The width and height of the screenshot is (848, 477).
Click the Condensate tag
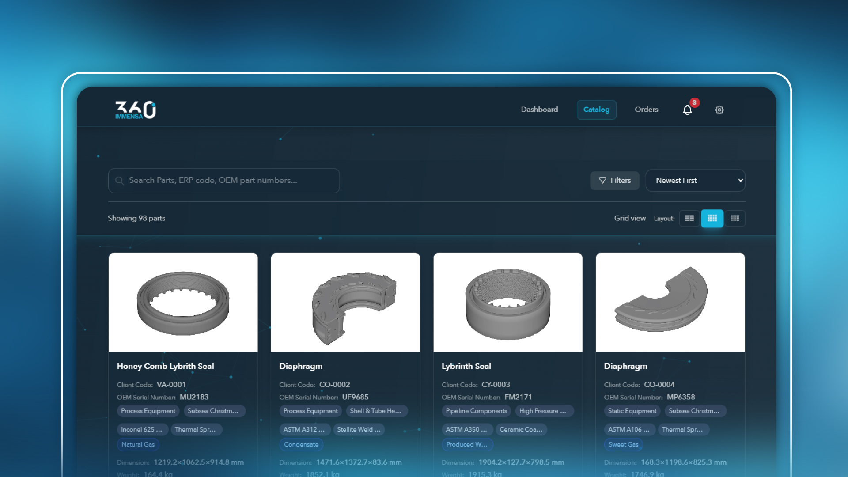coord(301,444)
